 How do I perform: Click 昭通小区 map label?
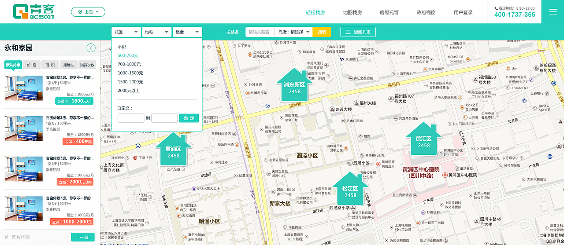(209, 221)
